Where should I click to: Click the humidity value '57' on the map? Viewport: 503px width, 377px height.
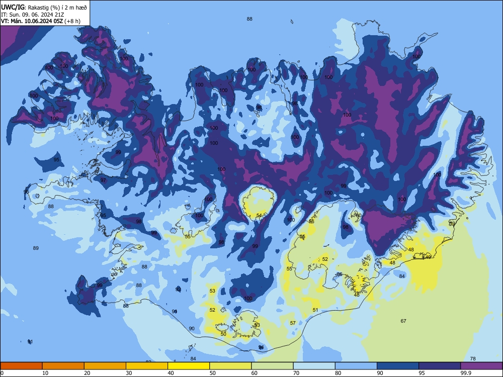point(293,323)
